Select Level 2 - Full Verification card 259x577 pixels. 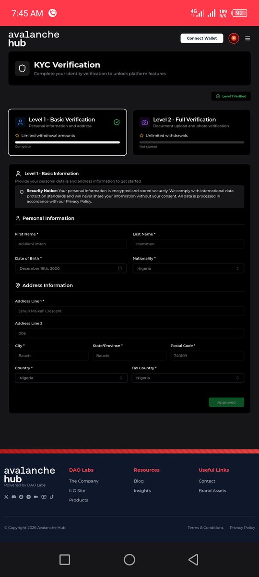point(191,132)
